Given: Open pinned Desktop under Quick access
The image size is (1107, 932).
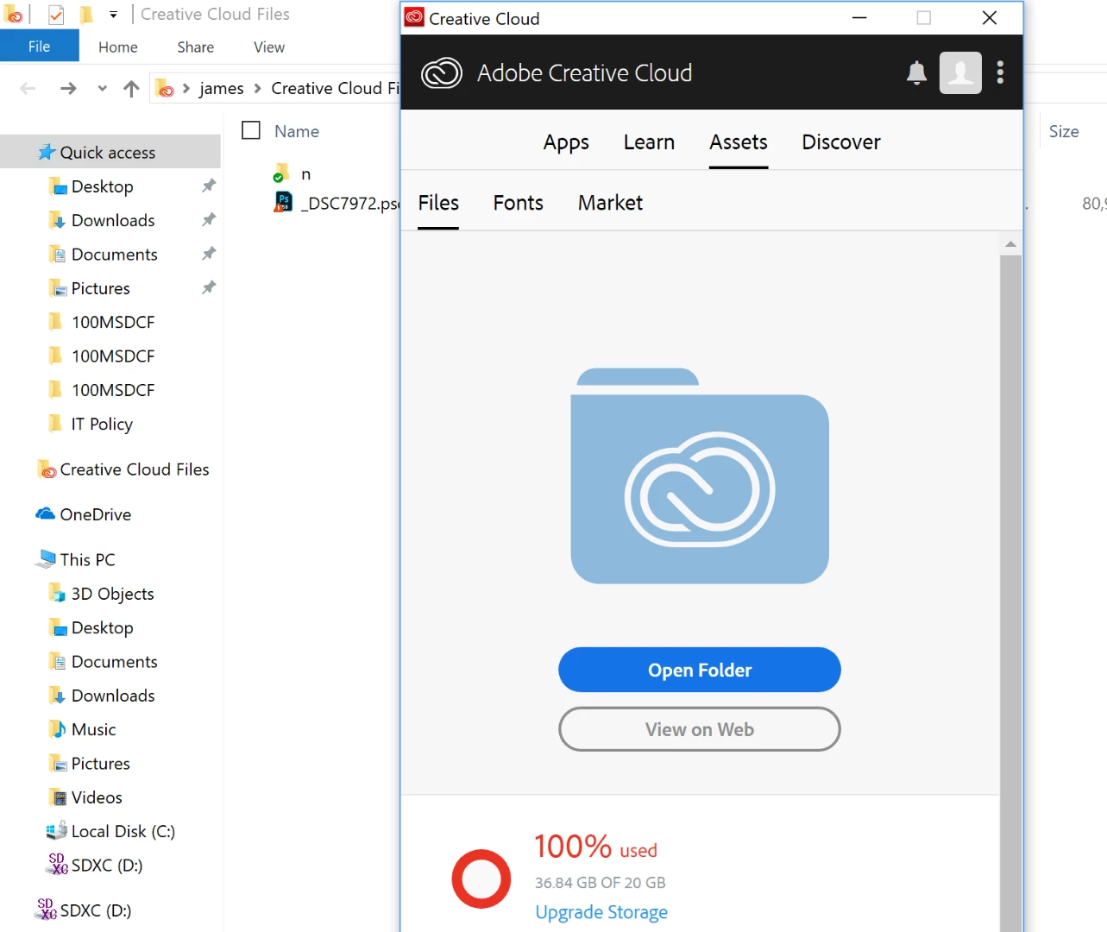Looking at the screenshot, I should (103, 186).
